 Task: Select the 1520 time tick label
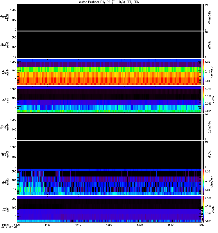[140, 225]
